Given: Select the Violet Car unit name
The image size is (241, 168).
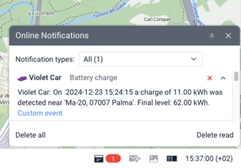Looking at the screenshot, I should pos(45,78).
